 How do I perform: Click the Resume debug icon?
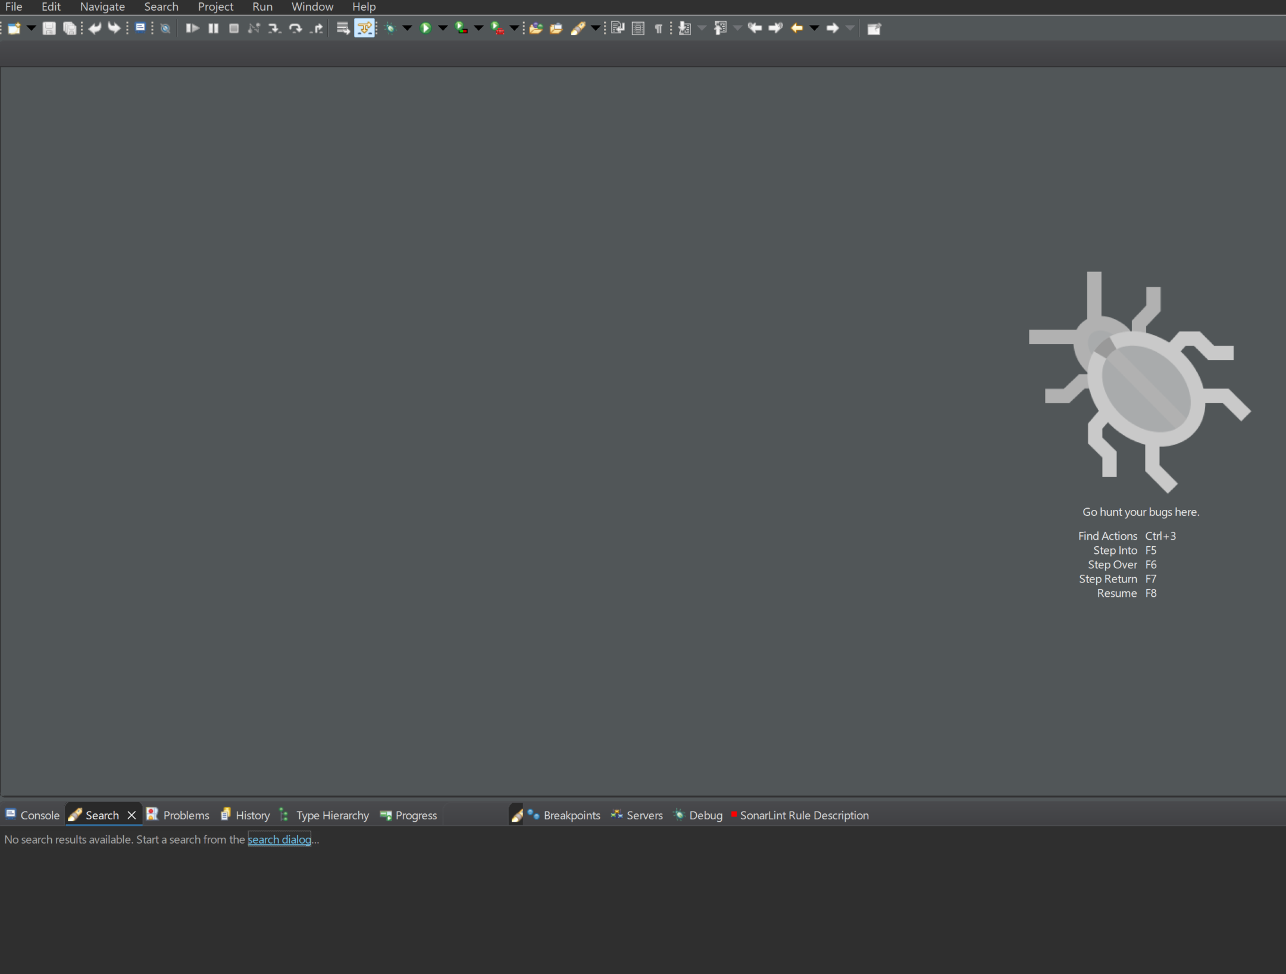192,28
